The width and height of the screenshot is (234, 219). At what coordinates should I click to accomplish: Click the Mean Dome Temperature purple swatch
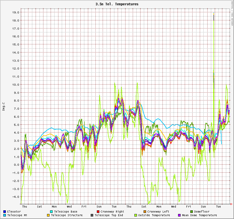179,215
